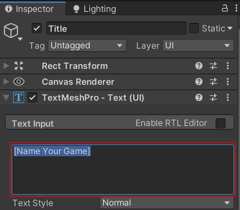The image size is (240, 210).
Task: Open TextMeshPro preset settings icon
Action: pyautogui.click(x=213, y=97)
